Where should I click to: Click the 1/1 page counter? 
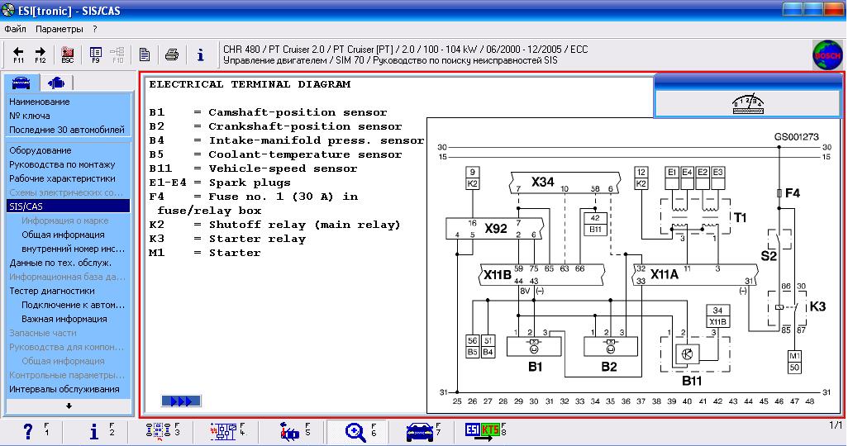[836, 425]
